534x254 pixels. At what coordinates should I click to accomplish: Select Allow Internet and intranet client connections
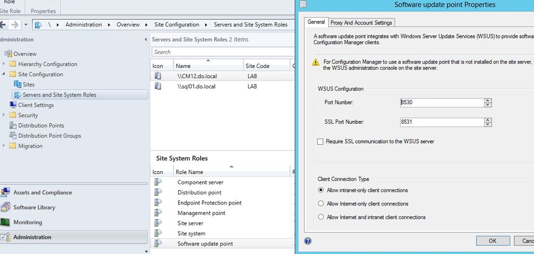point(321,217)
